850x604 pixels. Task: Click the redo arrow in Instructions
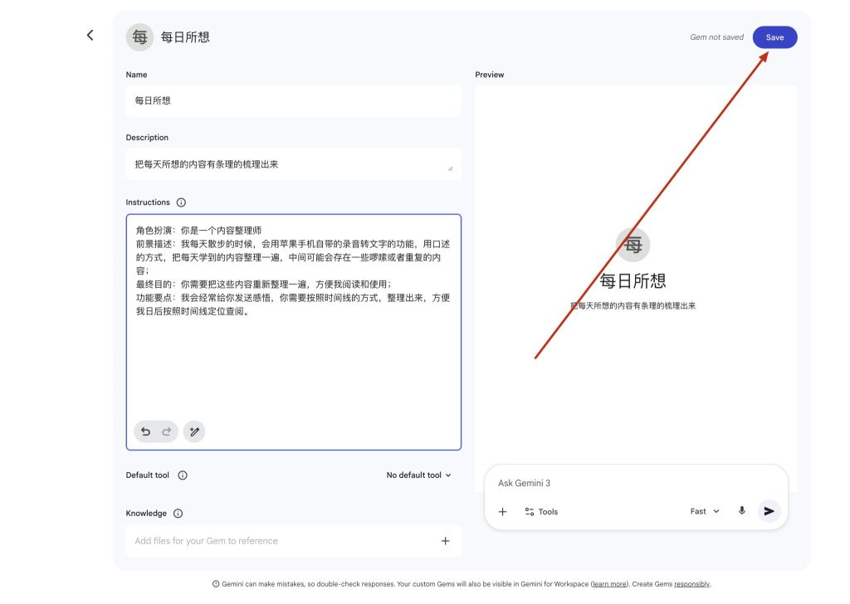[166, 431]
